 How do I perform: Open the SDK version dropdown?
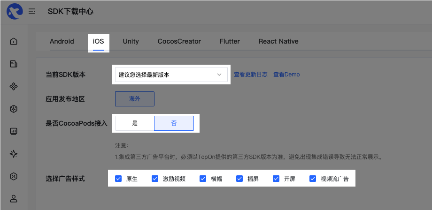171,75
